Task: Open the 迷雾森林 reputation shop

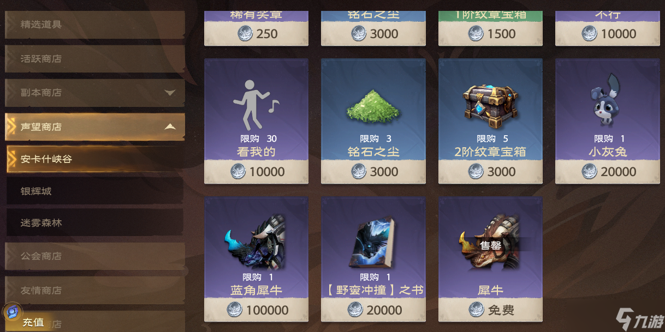Action: pyautogui.click(x=95, y=224)
